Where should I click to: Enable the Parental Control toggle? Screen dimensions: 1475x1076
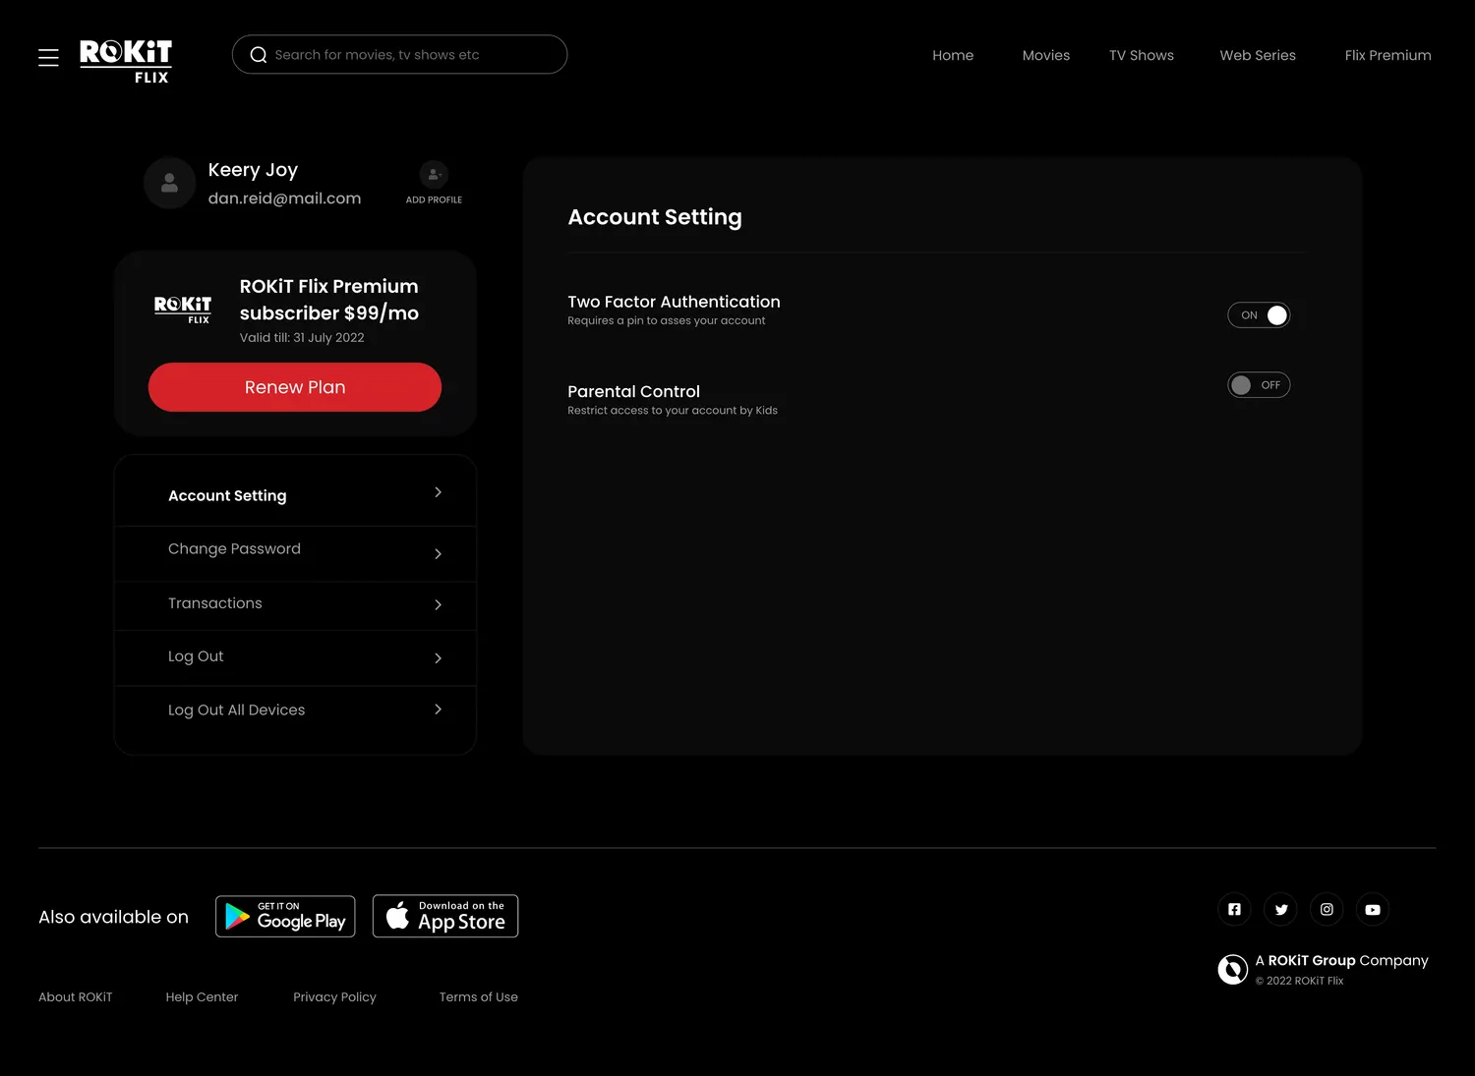coord(1259,385)
